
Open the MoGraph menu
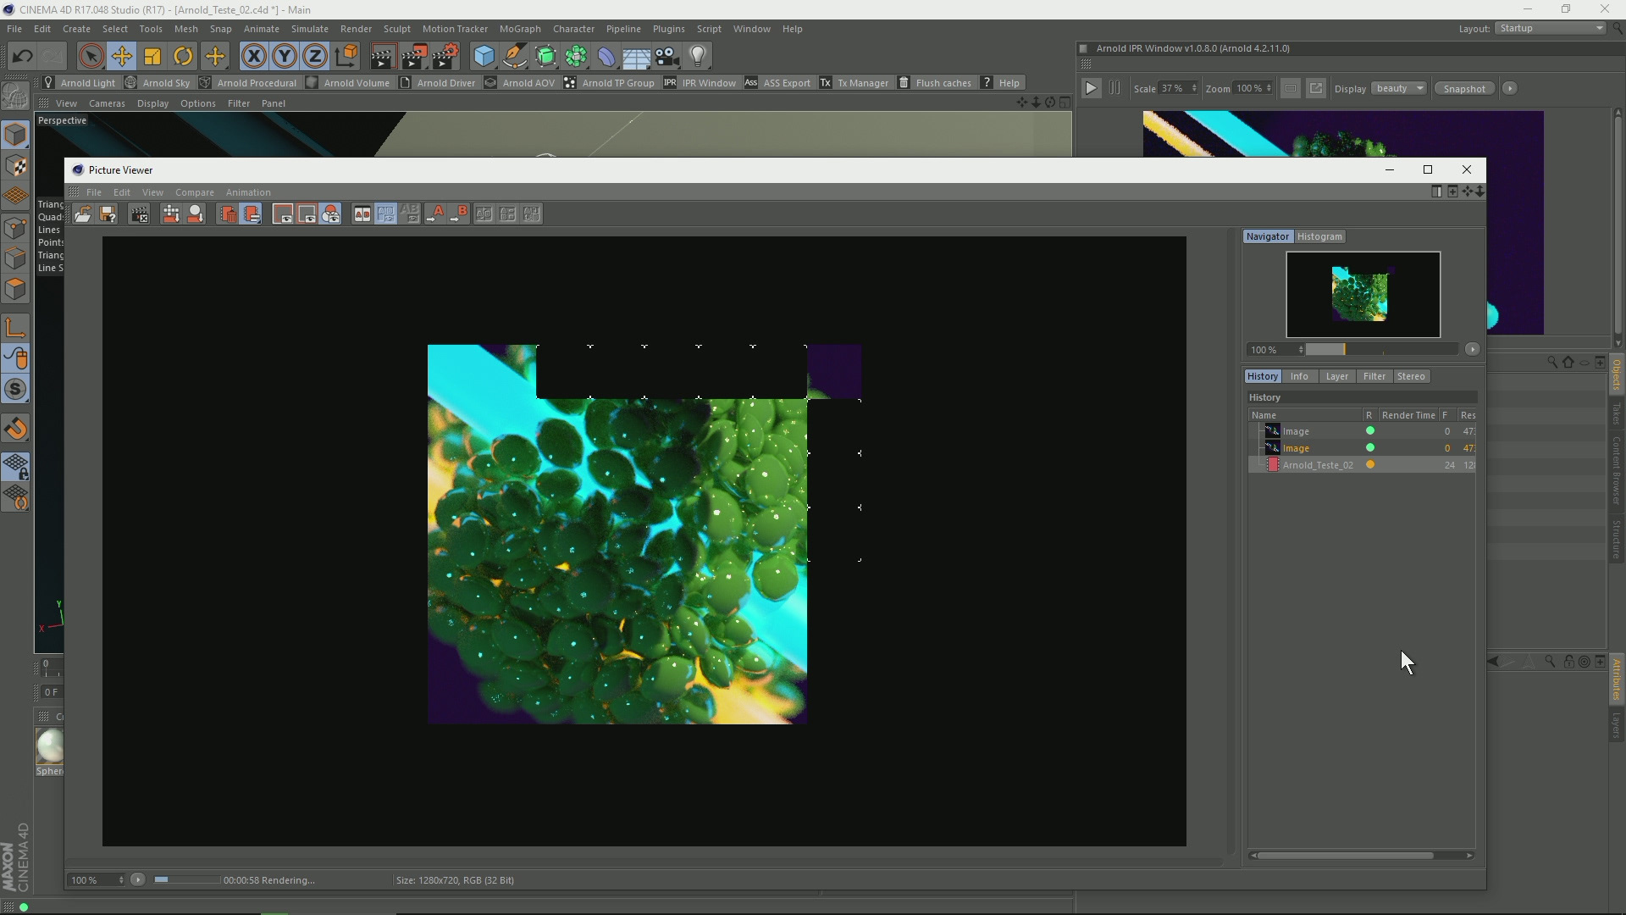point(520,29)
